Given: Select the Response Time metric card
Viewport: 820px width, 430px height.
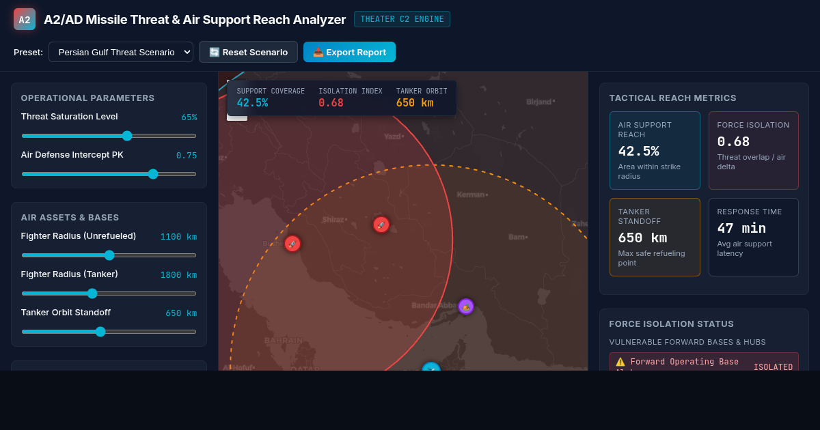Looking at the screenshot, I should 754,237.
